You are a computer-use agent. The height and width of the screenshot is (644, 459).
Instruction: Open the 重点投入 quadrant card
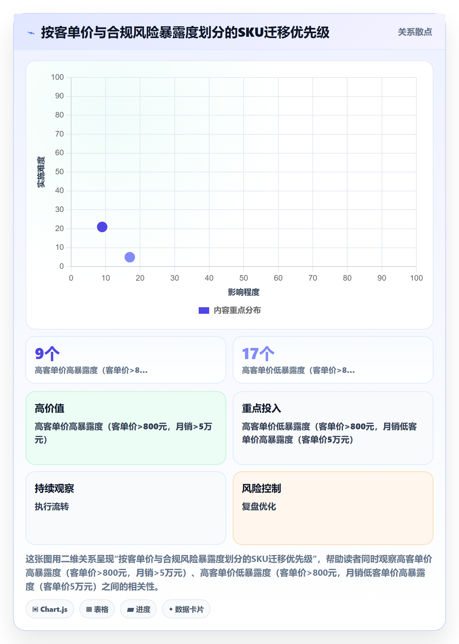pyautogui.click(x=333, y=428)
